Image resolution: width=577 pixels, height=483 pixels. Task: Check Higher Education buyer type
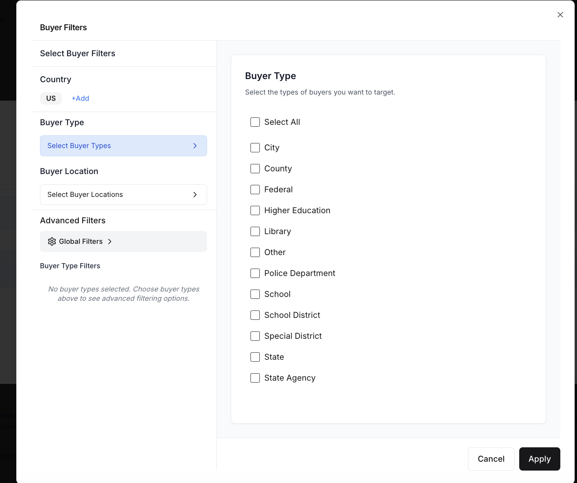(x=255, y=210)
